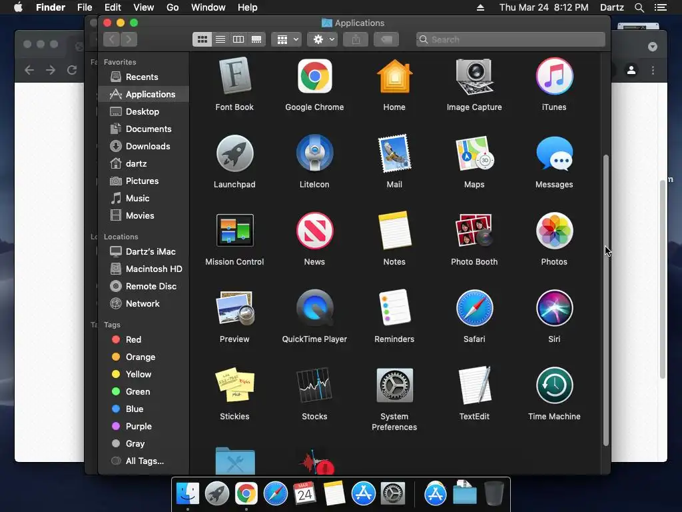Go back in Finder history
Screen dimensions: 682x512
[112, 39]
